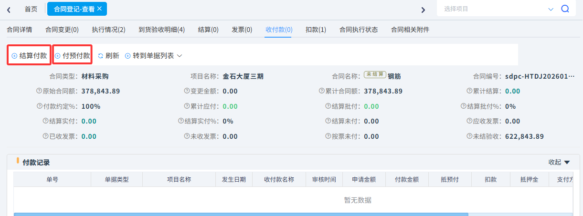Screen dimensions: 583x216
Task: Click the 申请金额 column header
Action: (364, 180)
